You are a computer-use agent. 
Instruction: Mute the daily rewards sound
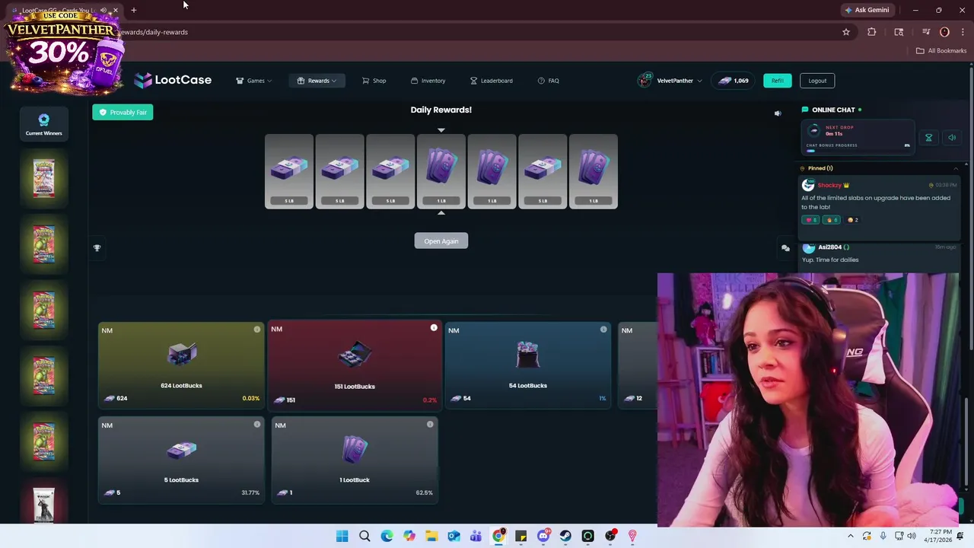(778, 113)
